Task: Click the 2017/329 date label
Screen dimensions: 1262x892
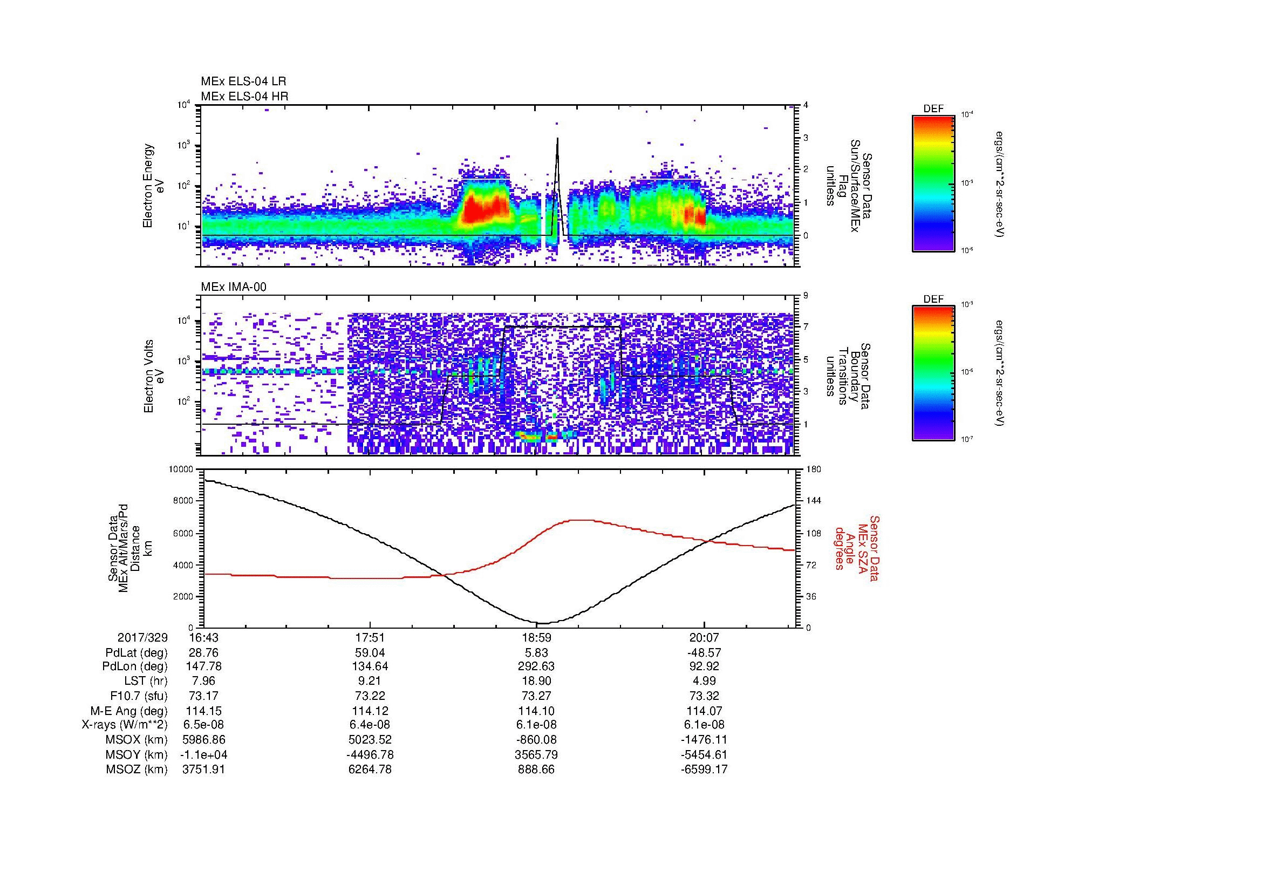Action: point(143,637)
